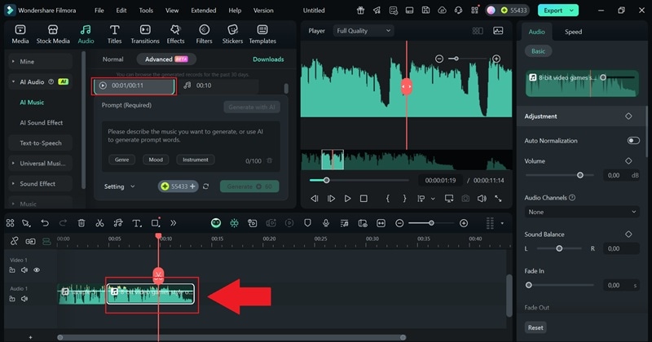Open the Filters panel
Screen dimensions: 652x342
[204, 34]
